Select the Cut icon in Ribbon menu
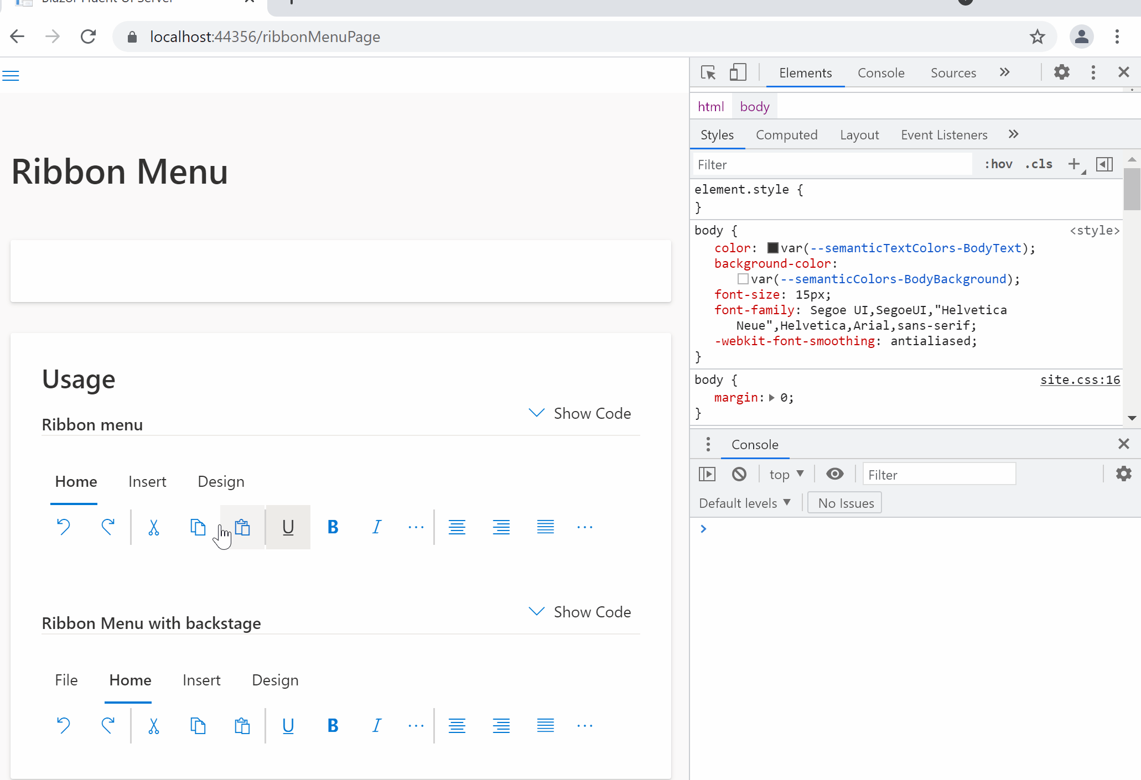 point(154,527)
